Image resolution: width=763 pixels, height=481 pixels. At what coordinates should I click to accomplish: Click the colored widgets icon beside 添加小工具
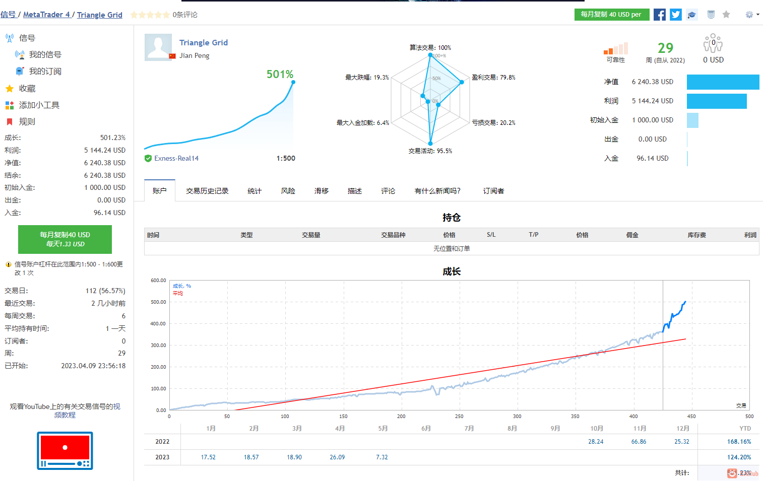[10, 105]
